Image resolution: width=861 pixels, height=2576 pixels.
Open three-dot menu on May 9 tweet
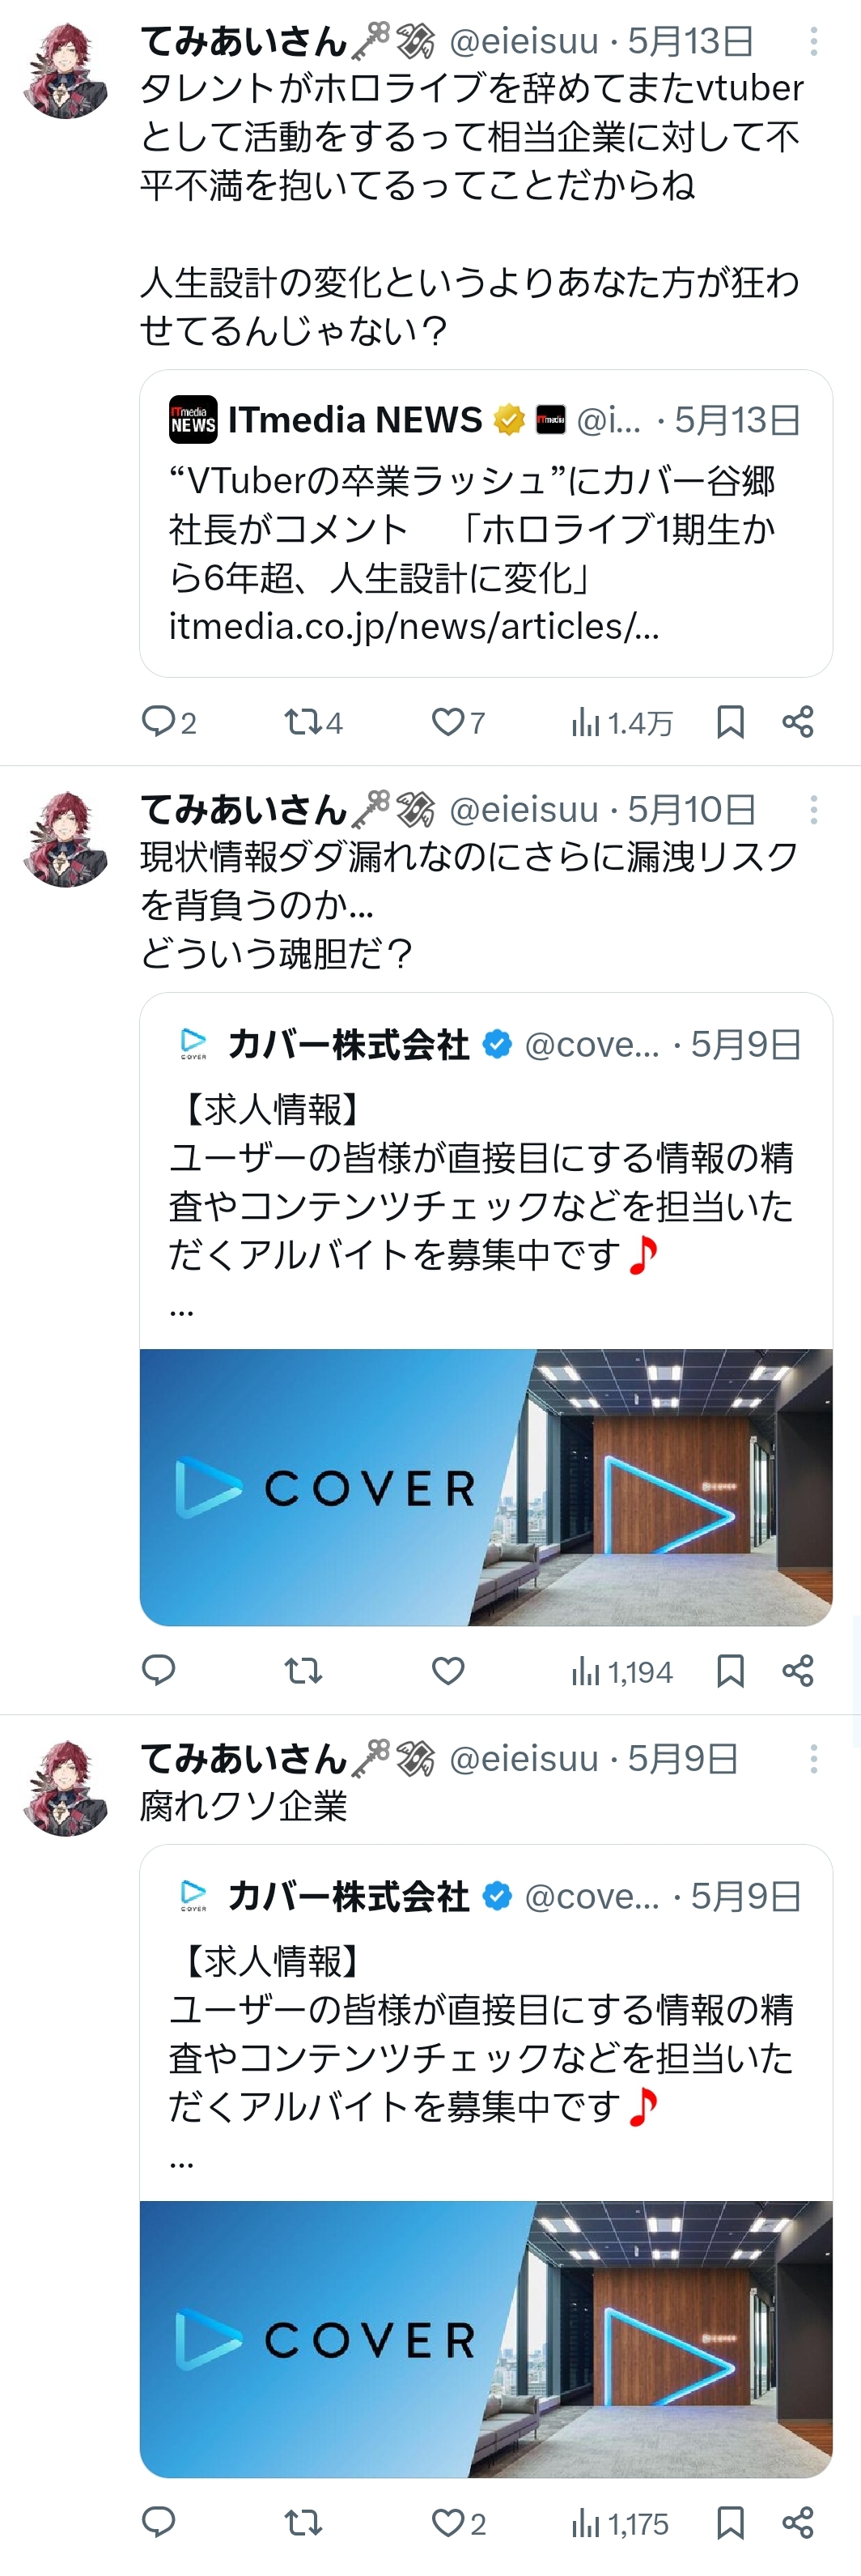pos(814,1758)
